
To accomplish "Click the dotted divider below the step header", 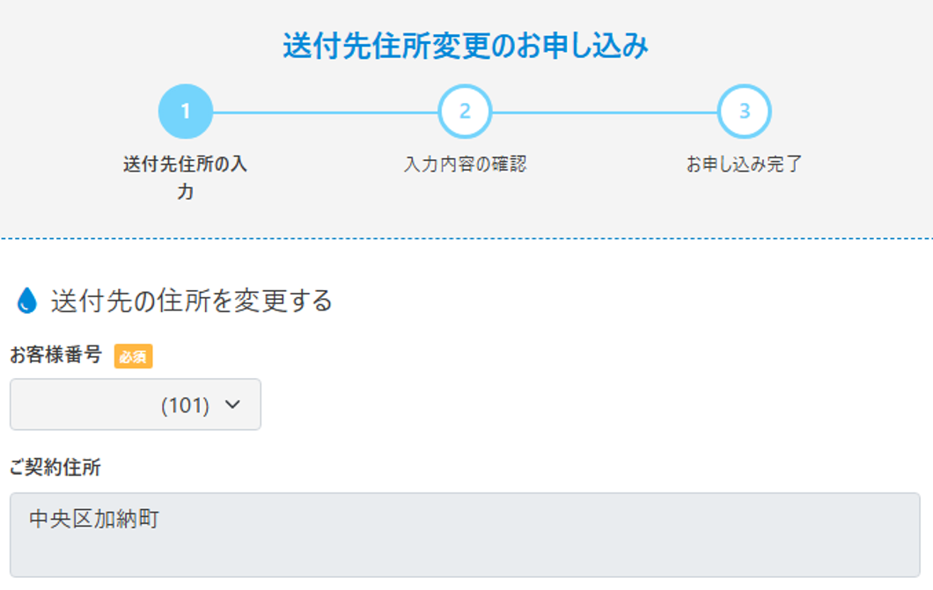I will pos(466,238).
